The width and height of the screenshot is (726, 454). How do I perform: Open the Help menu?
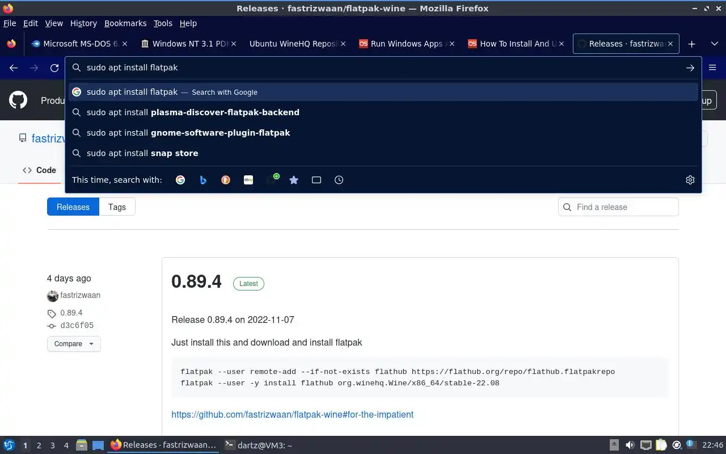tap(188, 23)
